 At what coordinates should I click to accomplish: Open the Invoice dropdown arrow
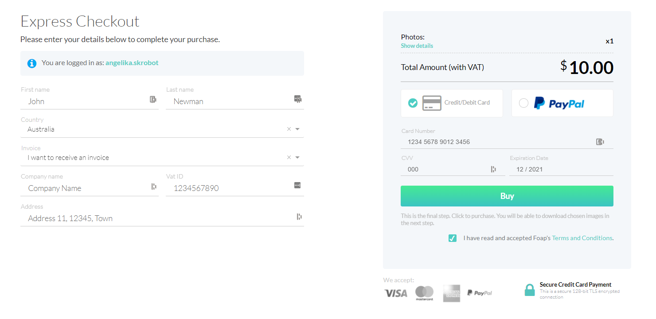pyautogui.click(x=297, y=158)
